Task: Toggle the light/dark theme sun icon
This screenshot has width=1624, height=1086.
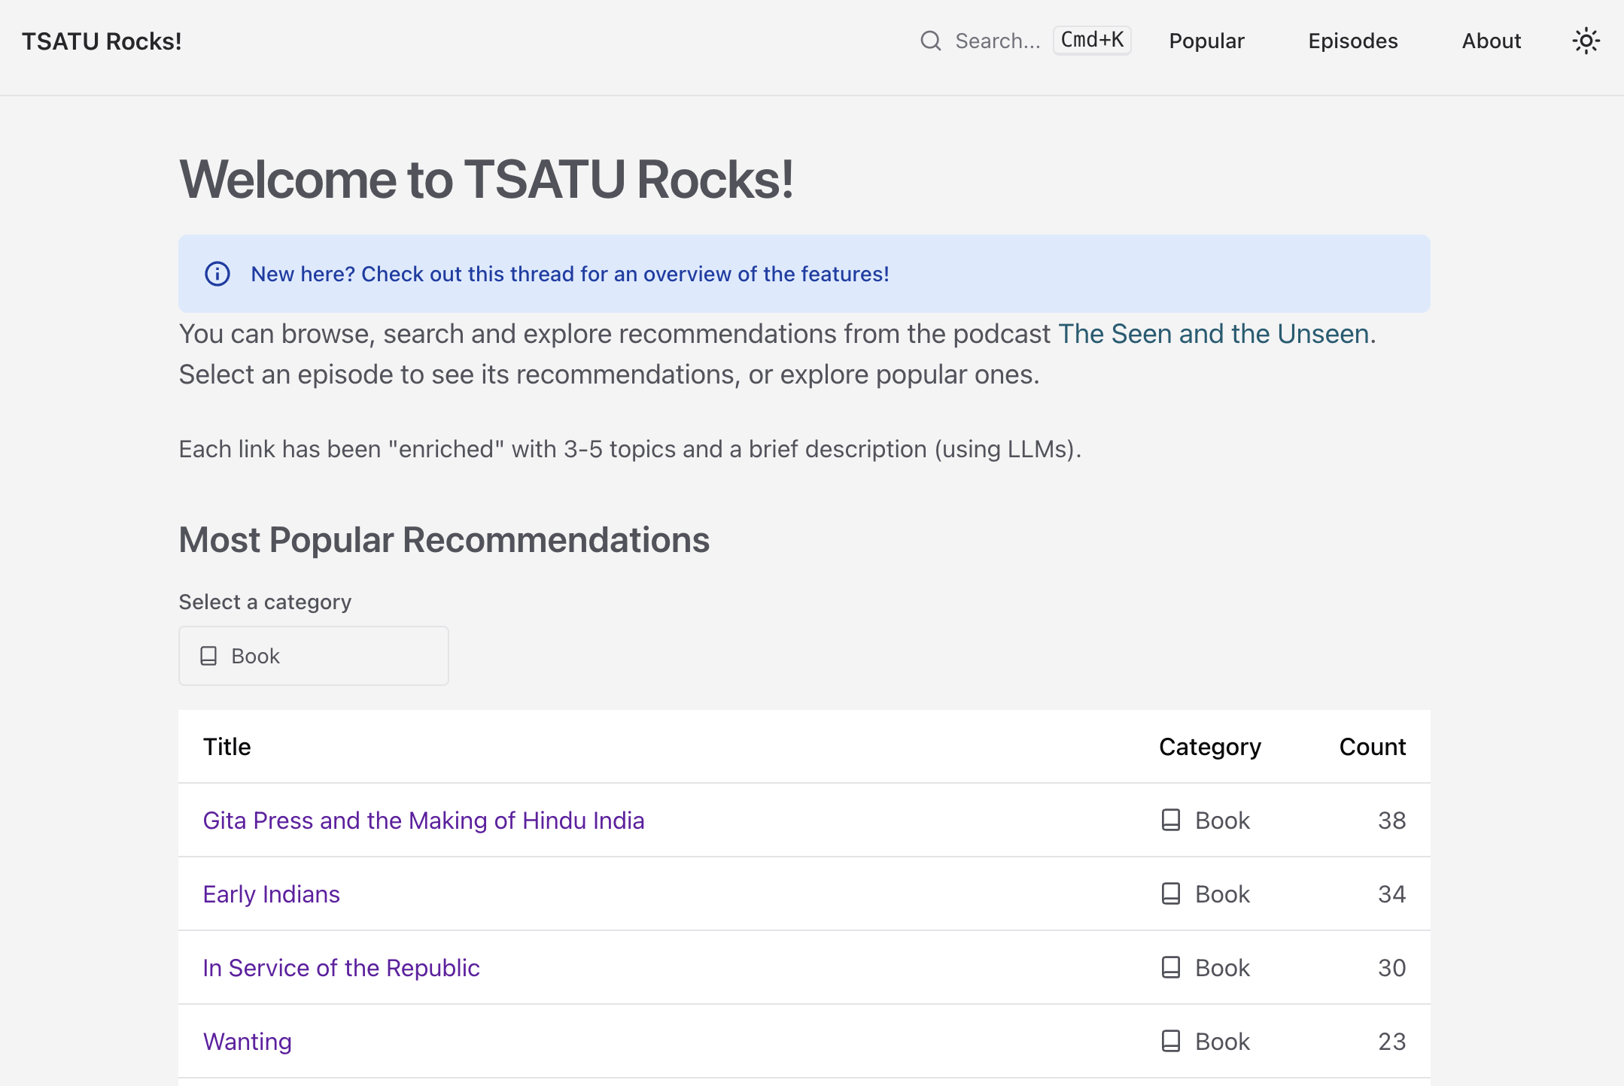Action: (1586, 41)
